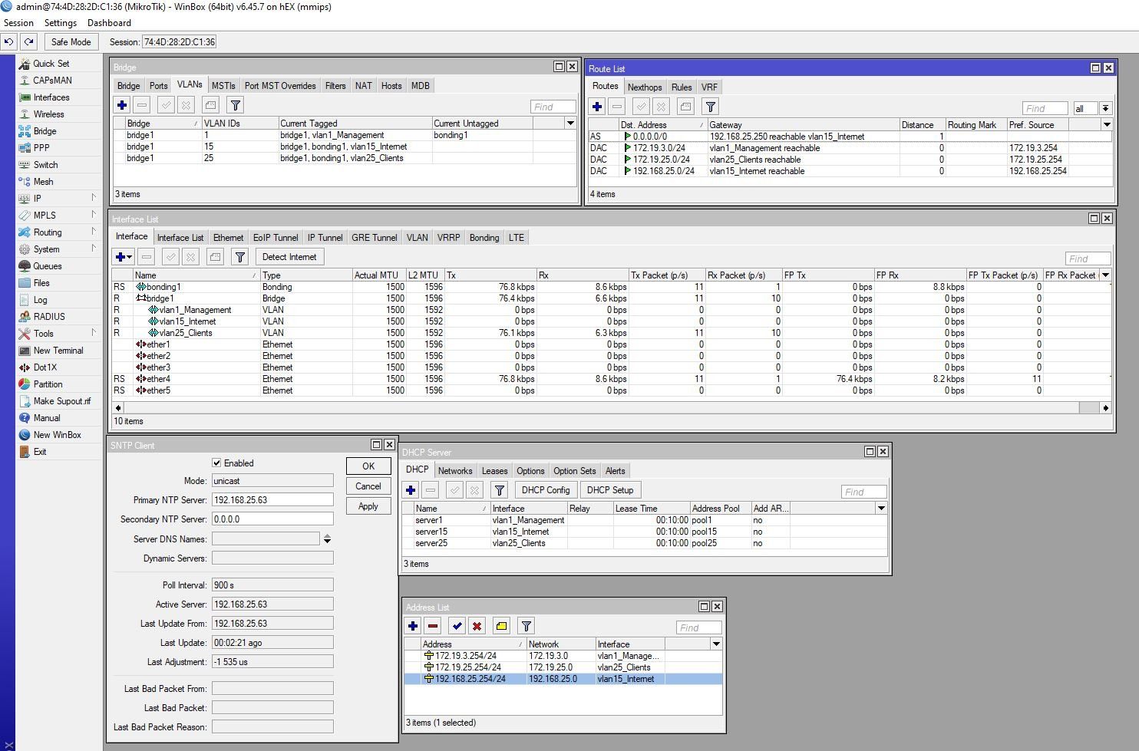Click the Undo arrow icon in toolbar
The image size is (1139, 751).
click(8, 42)
